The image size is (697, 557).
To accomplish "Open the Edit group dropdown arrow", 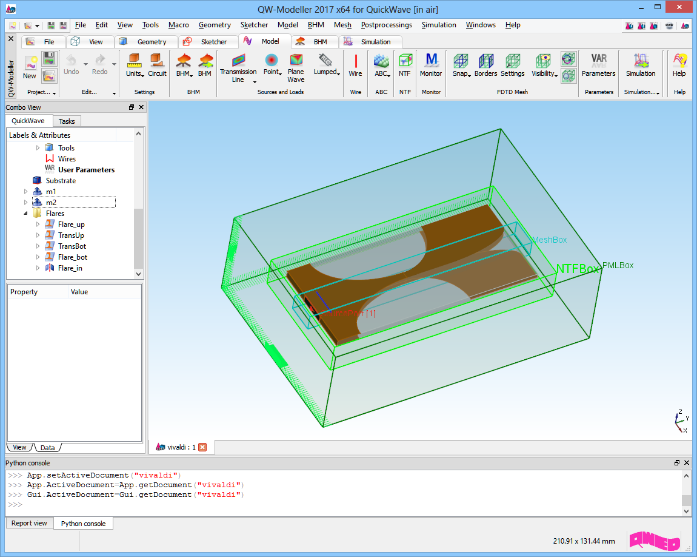I will [114, 93].
